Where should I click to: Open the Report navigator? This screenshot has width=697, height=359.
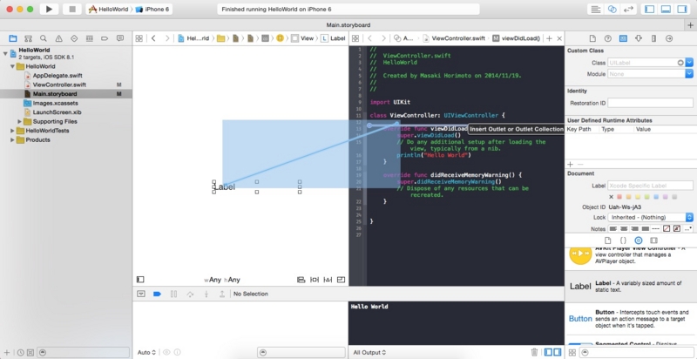pos(120,38)
